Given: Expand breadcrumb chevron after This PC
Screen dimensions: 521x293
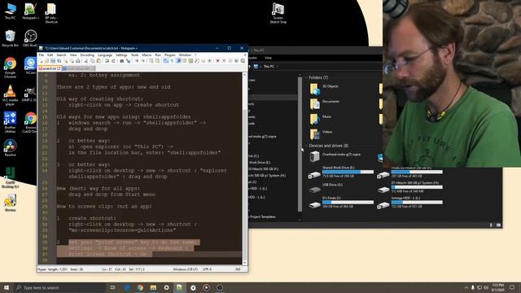Looking at the screenshot, I should pyautogui.click(x=277, y=67).
